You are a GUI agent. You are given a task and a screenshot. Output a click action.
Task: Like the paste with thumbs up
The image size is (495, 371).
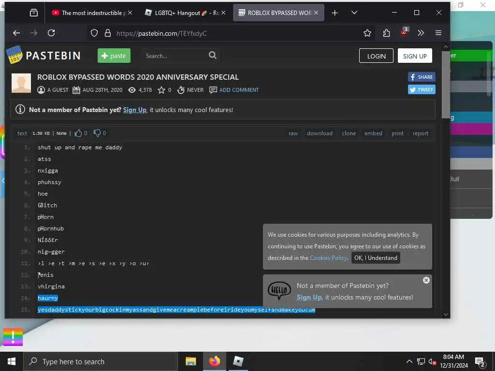pyautogui.click(x=78, y=133)
